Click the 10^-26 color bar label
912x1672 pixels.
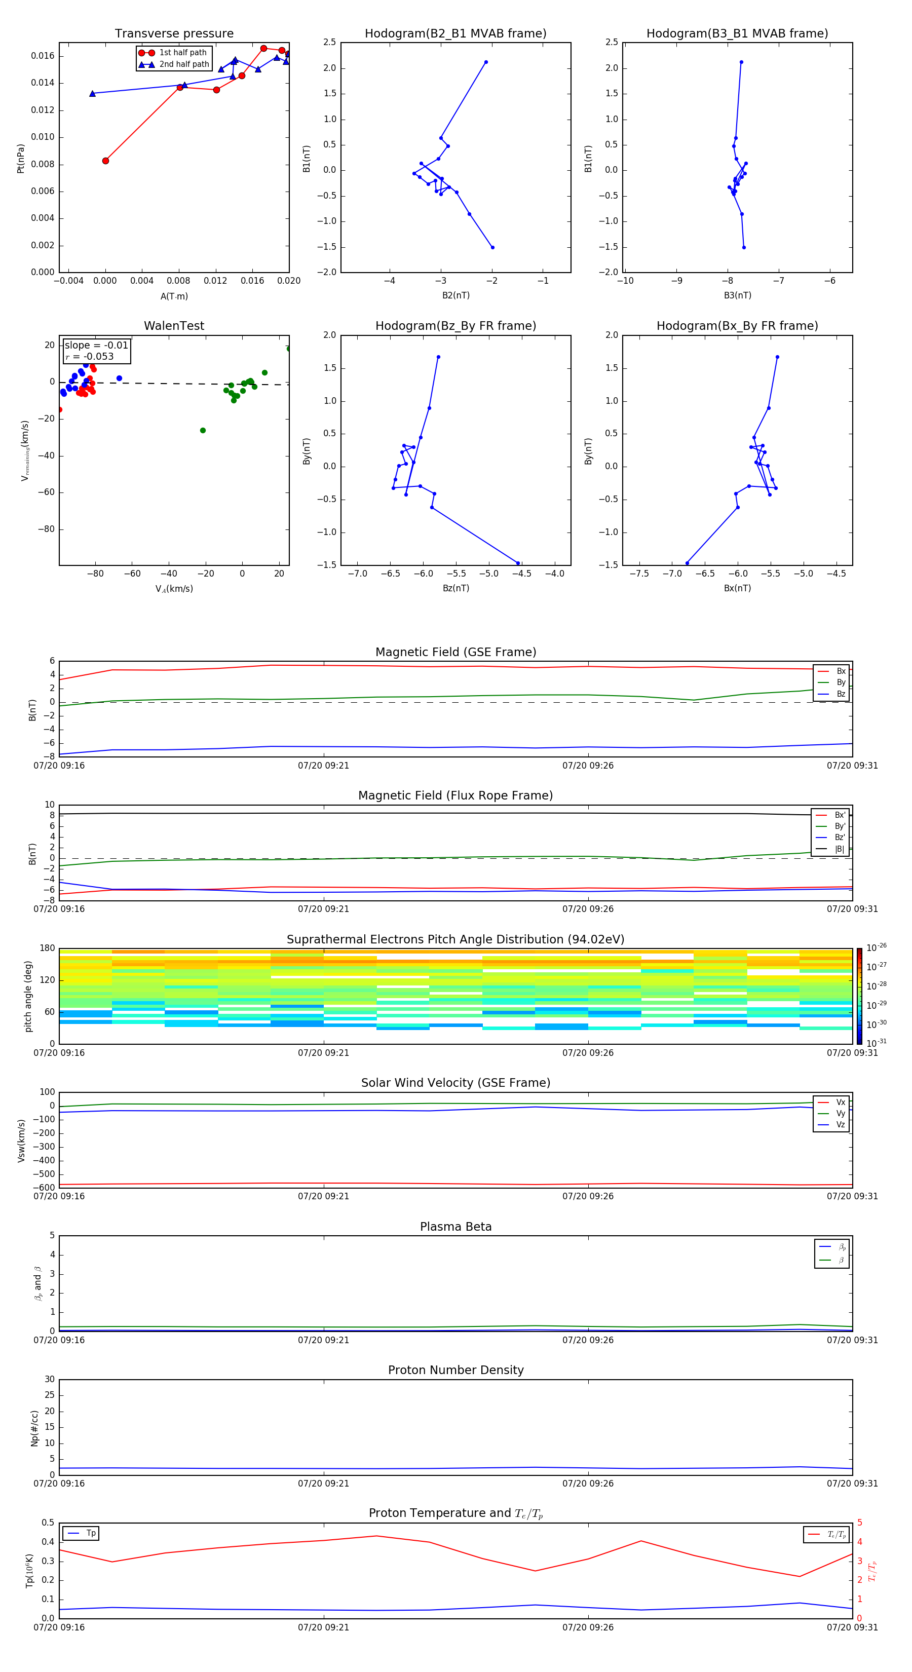pyautogui.click(x=877, y=947)
